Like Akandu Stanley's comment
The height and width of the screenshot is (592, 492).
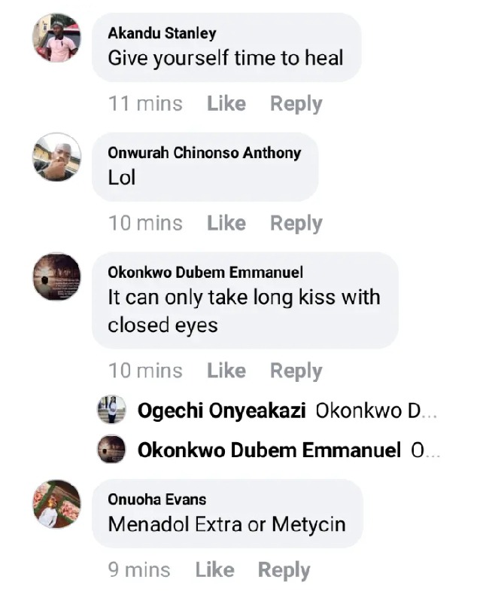226,103
